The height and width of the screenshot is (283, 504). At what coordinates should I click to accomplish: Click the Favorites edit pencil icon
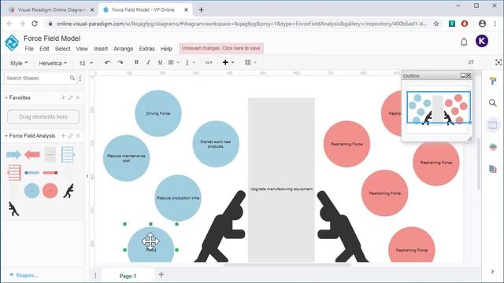point(70,97)
